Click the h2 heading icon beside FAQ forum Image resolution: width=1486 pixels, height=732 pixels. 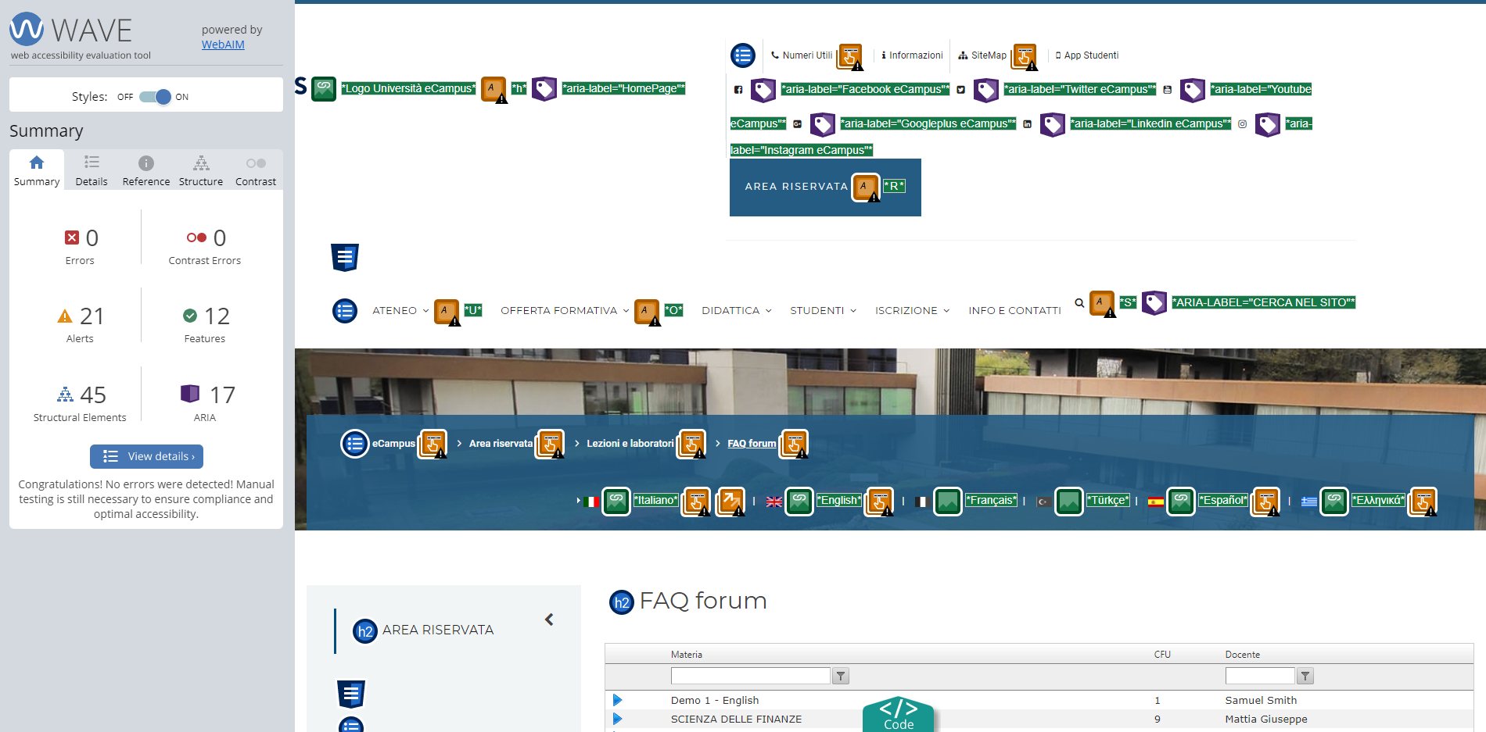coord(621,602)
